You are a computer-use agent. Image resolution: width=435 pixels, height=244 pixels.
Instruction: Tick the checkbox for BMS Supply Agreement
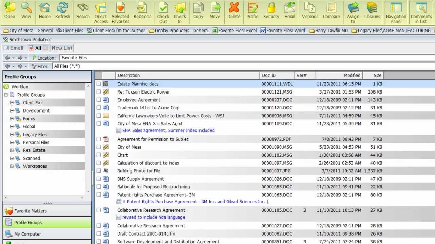[x=98, y=179]
